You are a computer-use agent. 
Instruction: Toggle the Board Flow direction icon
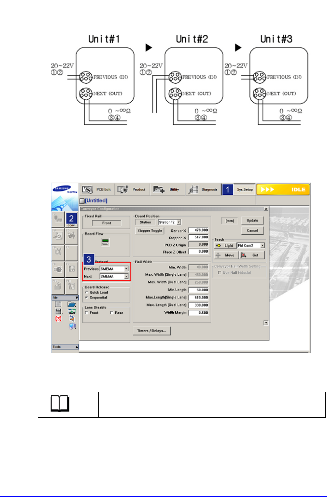(106, 242)
